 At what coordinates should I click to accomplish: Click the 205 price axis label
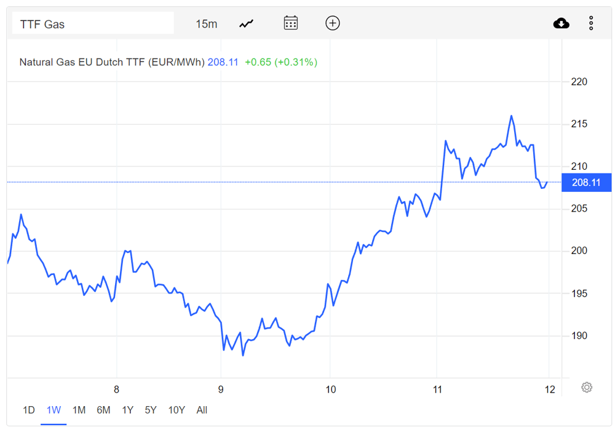click(579, 209)
